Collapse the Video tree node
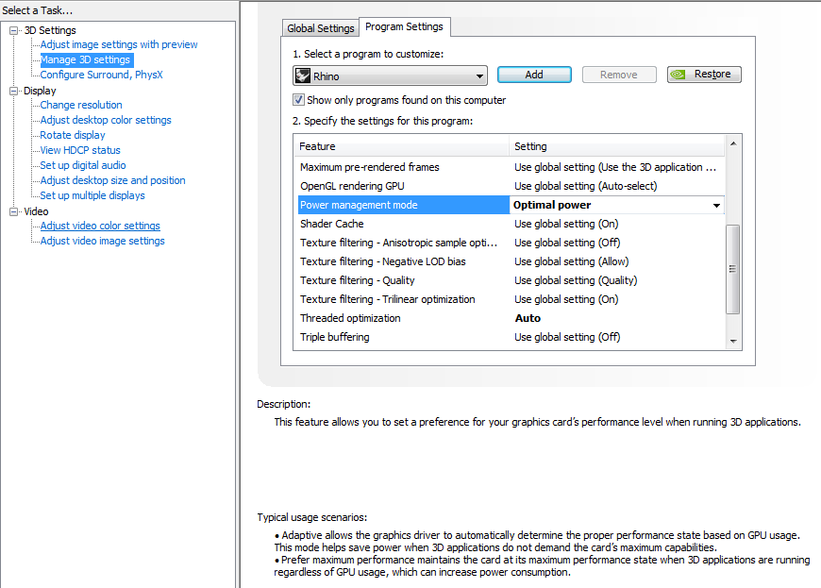821x588 pixels. [13, 211]
